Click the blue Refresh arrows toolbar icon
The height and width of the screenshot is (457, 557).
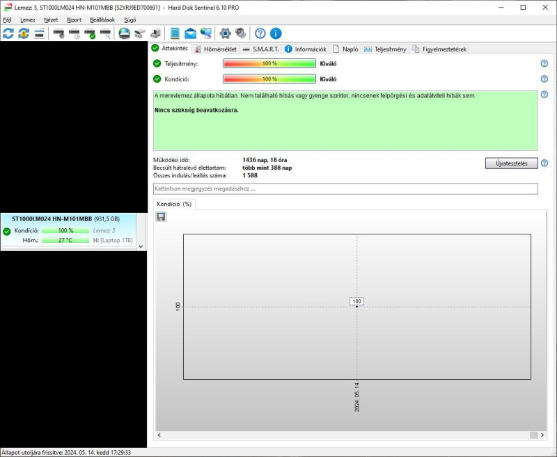point(8,33)
